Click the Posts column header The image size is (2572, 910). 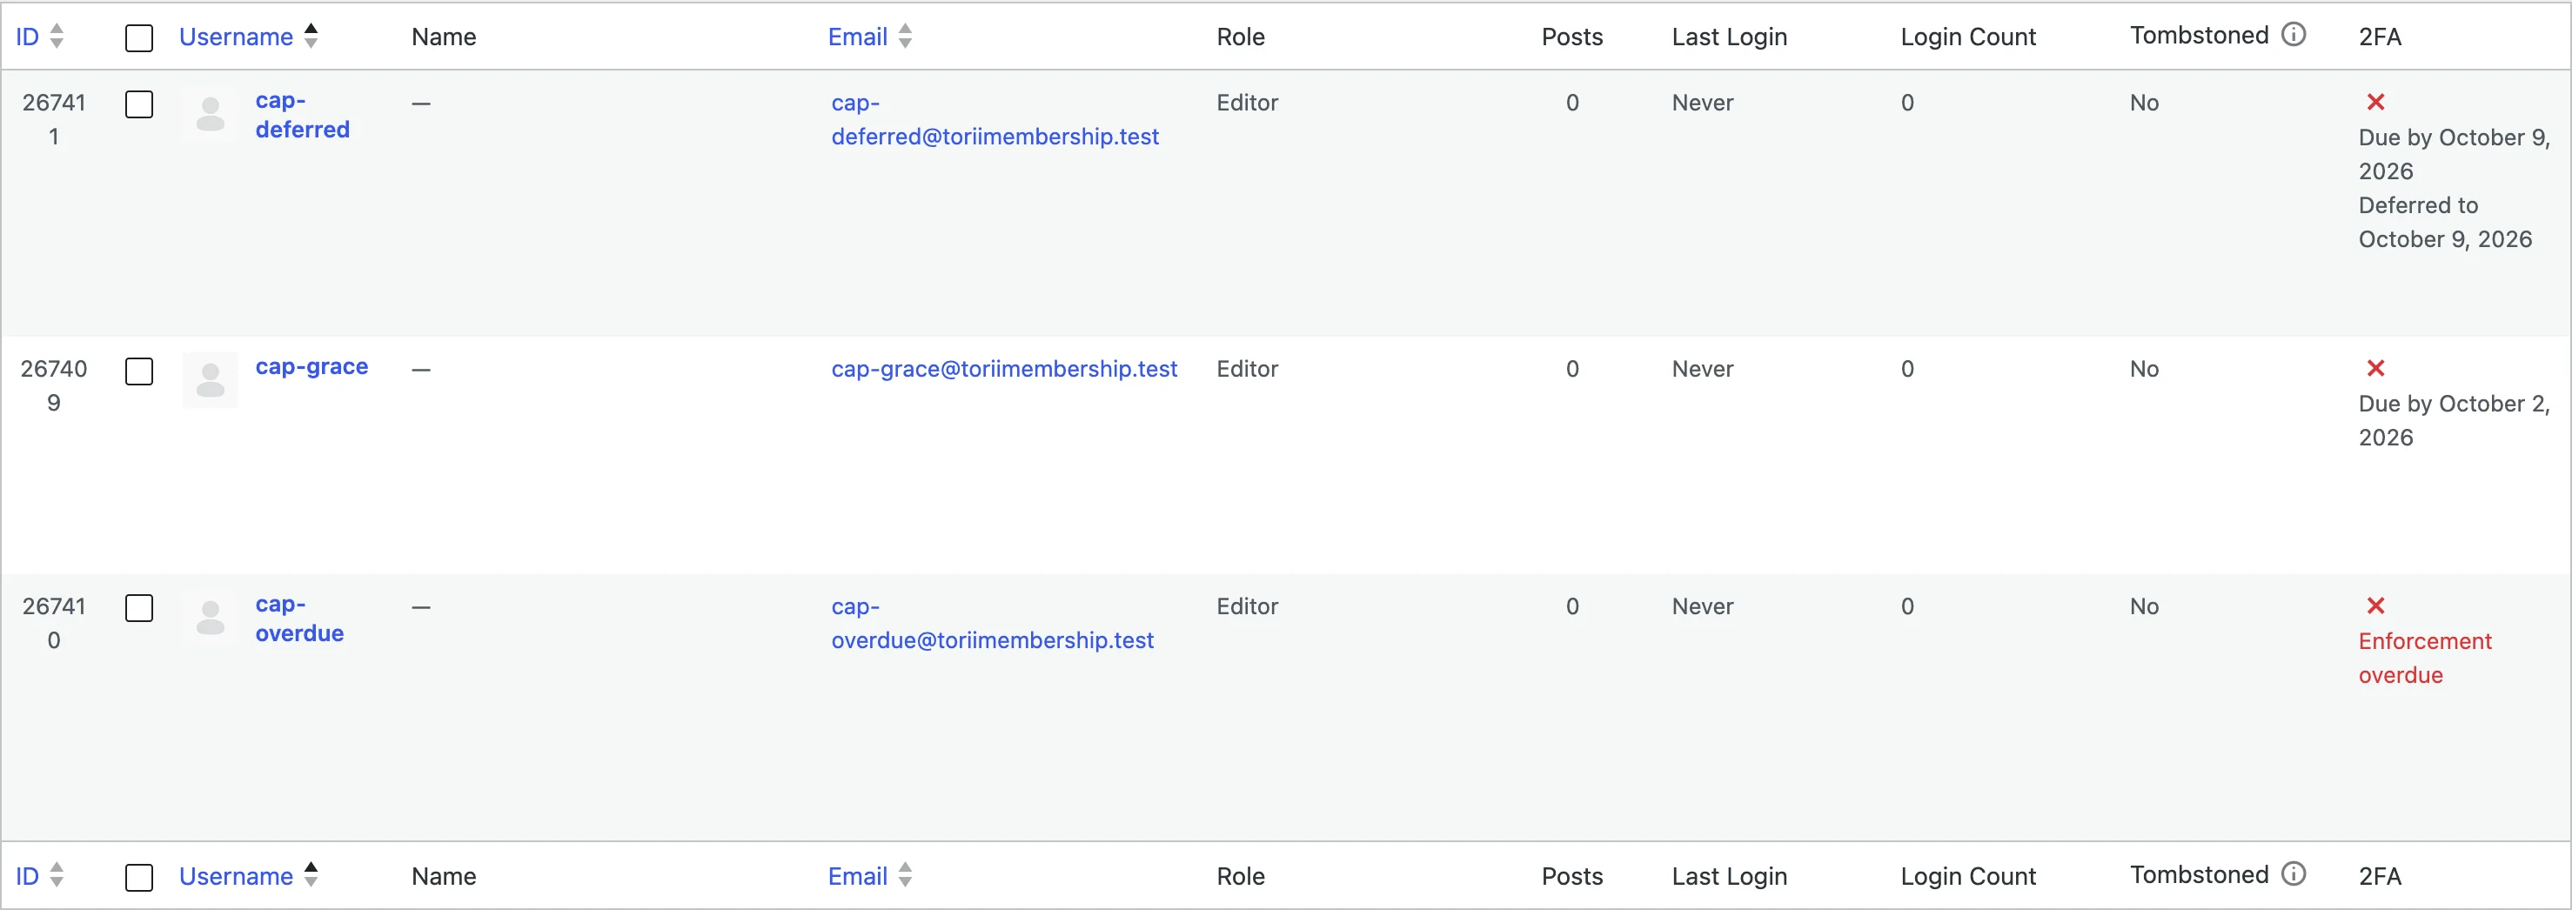(x=1572, y=37)
